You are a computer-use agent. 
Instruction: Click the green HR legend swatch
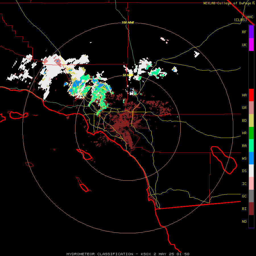(x=251, y=133)
